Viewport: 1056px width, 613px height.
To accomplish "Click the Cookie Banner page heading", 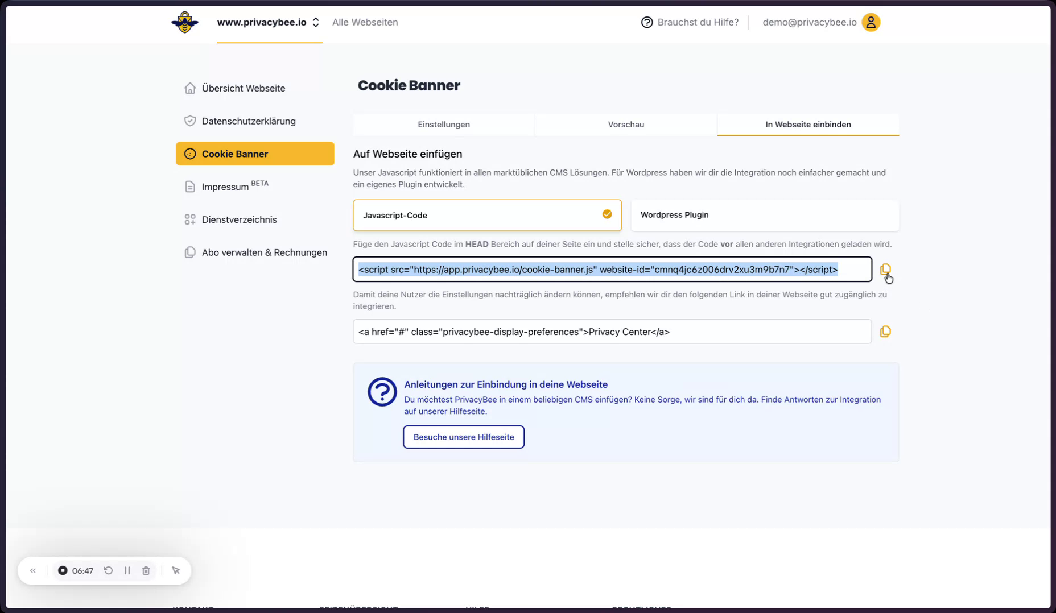I will 409,85.
